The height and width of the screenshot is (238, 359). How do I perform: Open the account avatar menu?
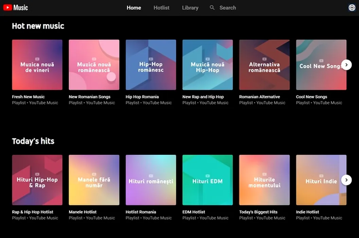click(352, 8)
